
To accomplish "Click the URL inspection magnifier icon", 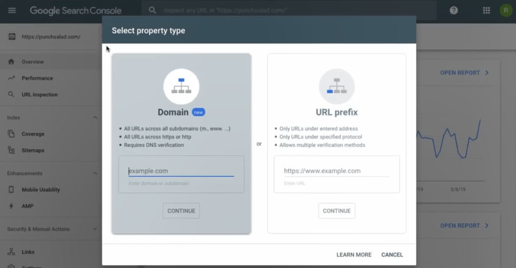I will [11, 94].
